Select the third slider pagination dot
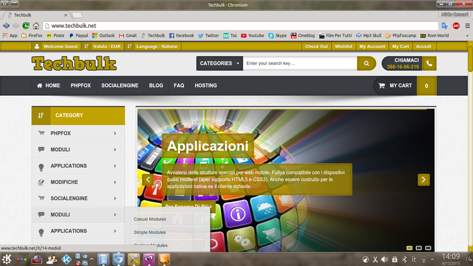Screen dimensions: 473x266 click(x=428, y=248)
